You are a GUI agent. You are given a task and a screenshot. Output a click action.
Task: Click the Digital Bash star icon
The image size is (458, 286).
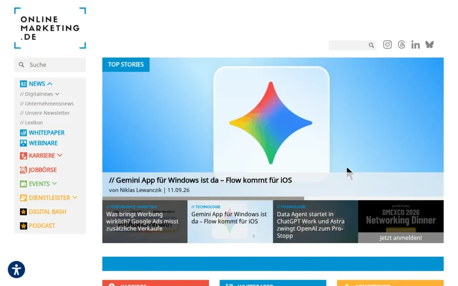[x=23, y=211]
